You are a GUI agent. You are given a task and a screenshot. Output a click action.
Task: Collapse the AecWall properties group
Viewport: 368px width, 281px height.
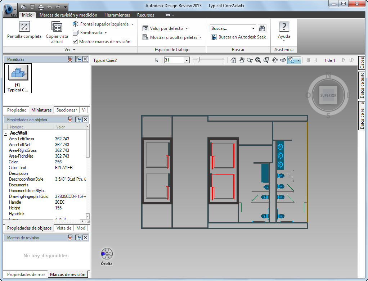point(6,133)
